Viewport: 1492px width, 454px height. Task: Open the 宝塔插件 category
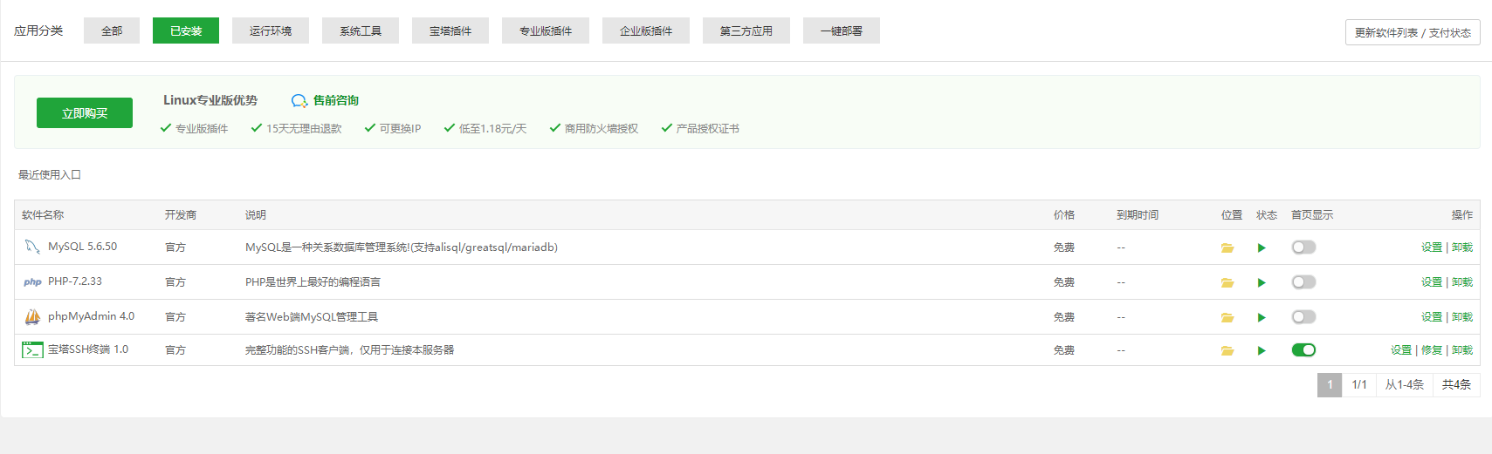coord(450,30)
